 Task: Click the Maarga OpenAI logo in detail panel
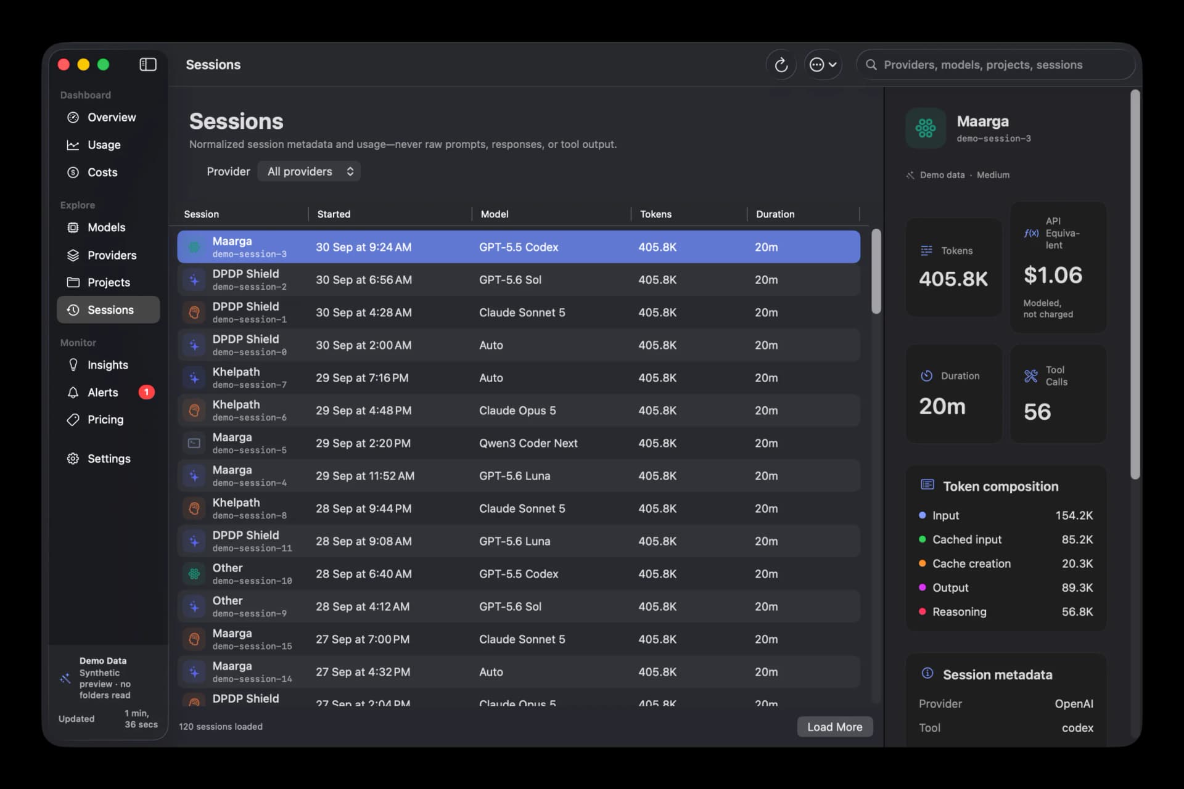coord(926,128)
